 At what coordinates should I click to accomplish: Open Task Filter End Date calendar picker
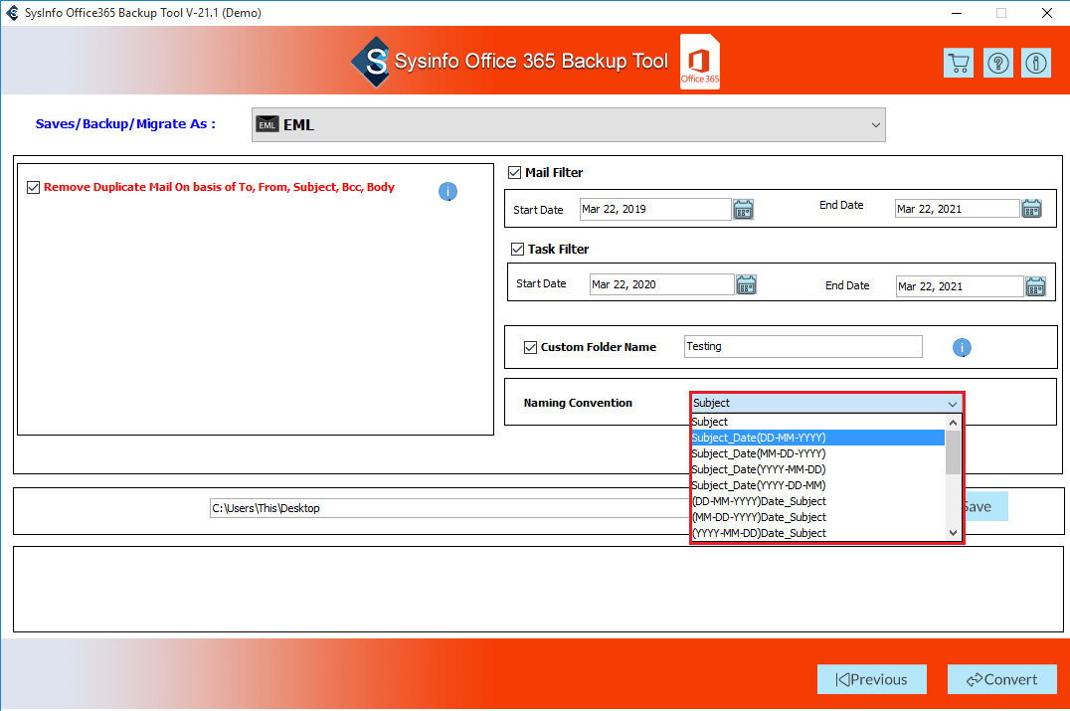pyautogui.click(x=1035, y=286)
